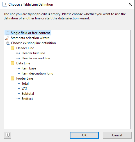Select the VAT footer line
The width and height of the screenshot is (135, 142).
24,89
